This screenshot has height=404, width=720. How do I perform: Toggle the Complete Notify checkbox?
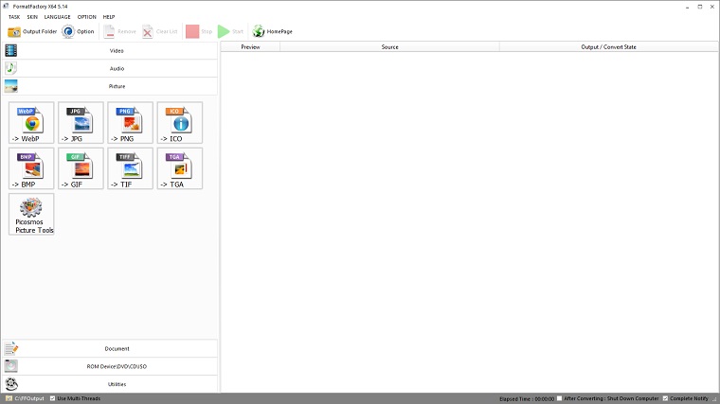click(665, 398)
